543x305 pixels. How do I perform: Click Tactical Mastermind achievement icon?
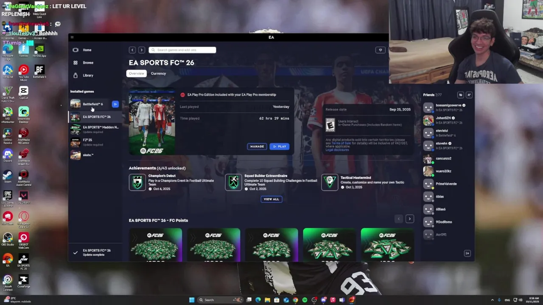point(330,183)
